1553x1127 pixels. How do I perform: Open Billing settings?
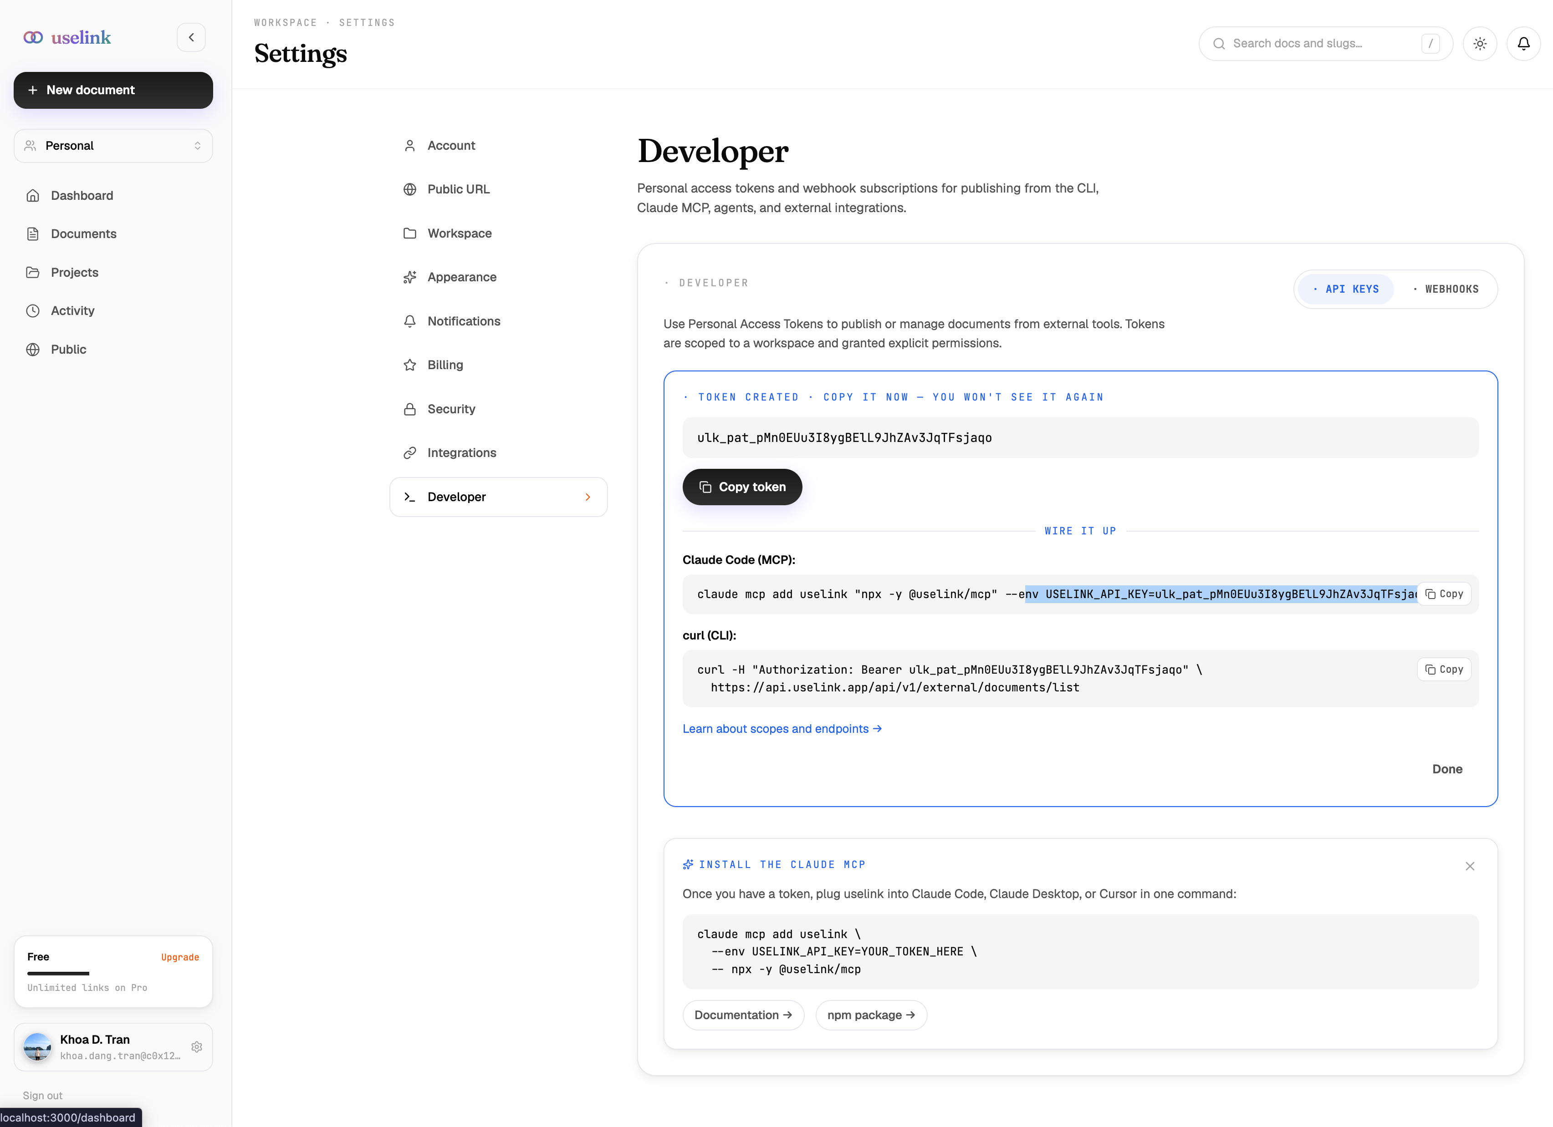(x=499, y=366)
